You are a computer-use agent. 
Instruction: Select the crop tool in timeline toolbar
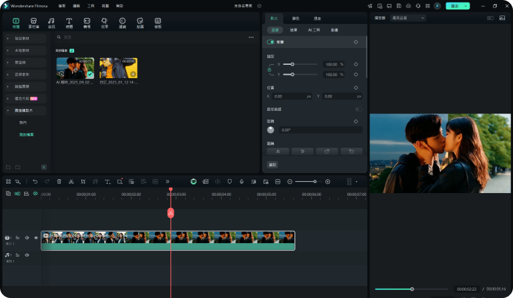coord(83,182)
